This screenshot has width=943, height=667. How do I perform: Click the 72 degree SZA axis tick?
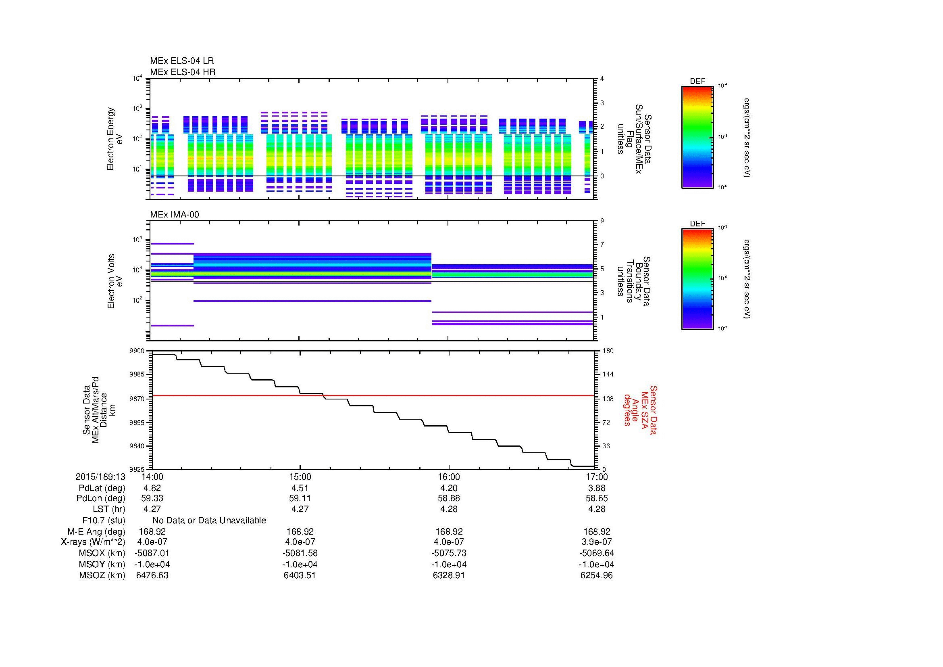pos(606,422)
